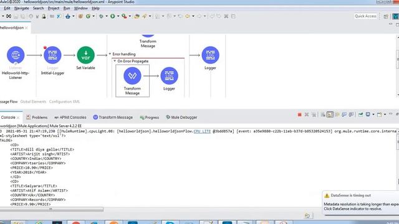Viewport: 399px width, 224px height.
Task: Open the Search menu
Action: click(x=38, y=8)
